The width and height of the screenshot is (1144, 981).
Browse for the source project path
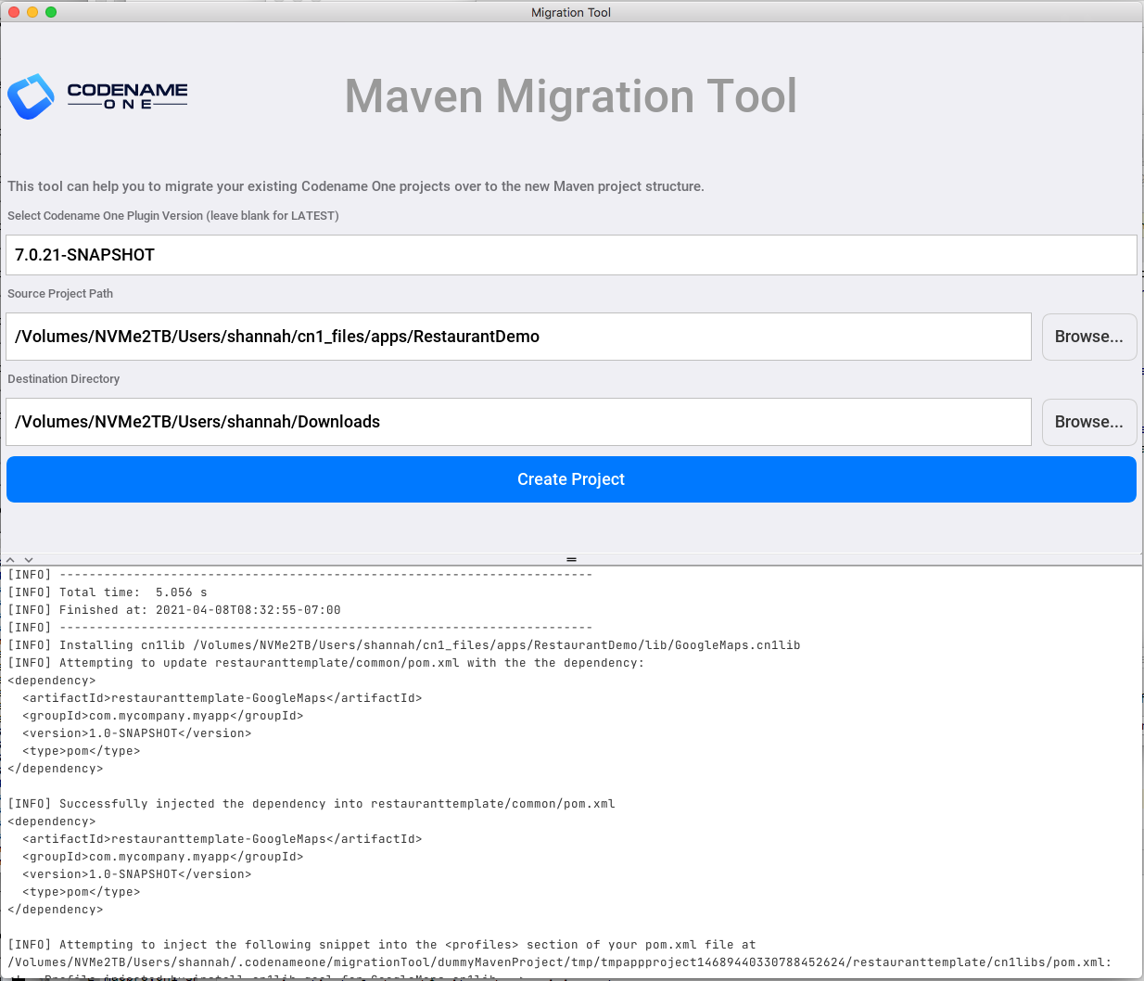pos(1089,337)
